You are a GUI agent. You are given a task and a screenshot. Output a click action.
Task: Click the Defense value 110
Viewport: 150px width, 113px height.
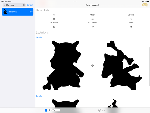pyautogui.click(x=131, y=19)
